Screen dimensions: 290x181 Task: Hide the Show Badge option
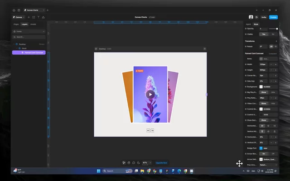click(x=273, y=120)
